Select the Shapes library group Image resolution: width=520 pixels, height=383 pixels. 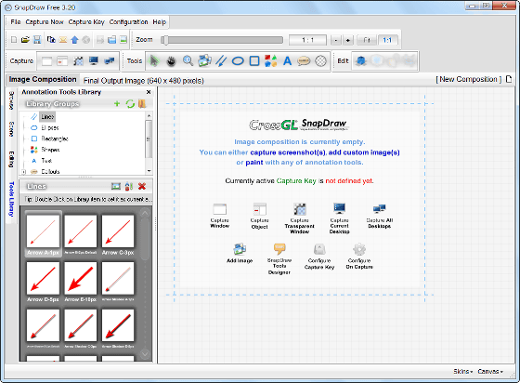pyautogui.click(x=50, y=150)
